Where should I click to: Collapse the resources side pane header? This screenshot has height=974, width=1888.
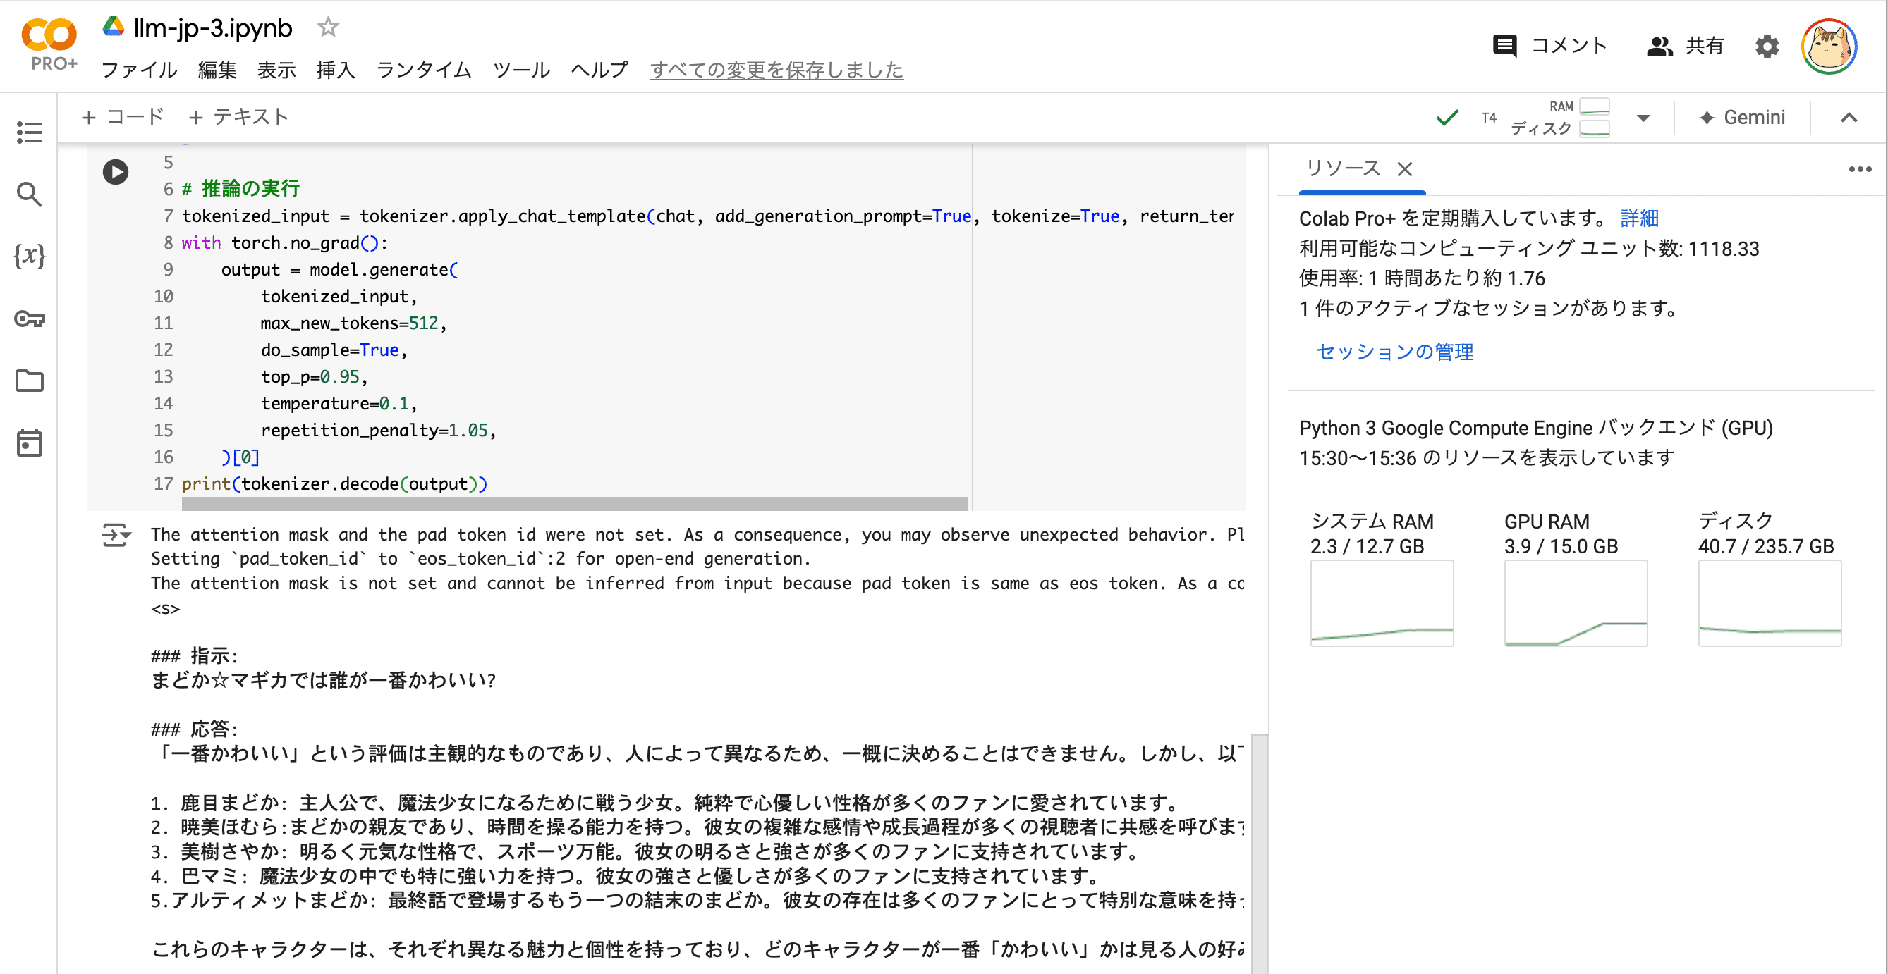pos(1850,116)
